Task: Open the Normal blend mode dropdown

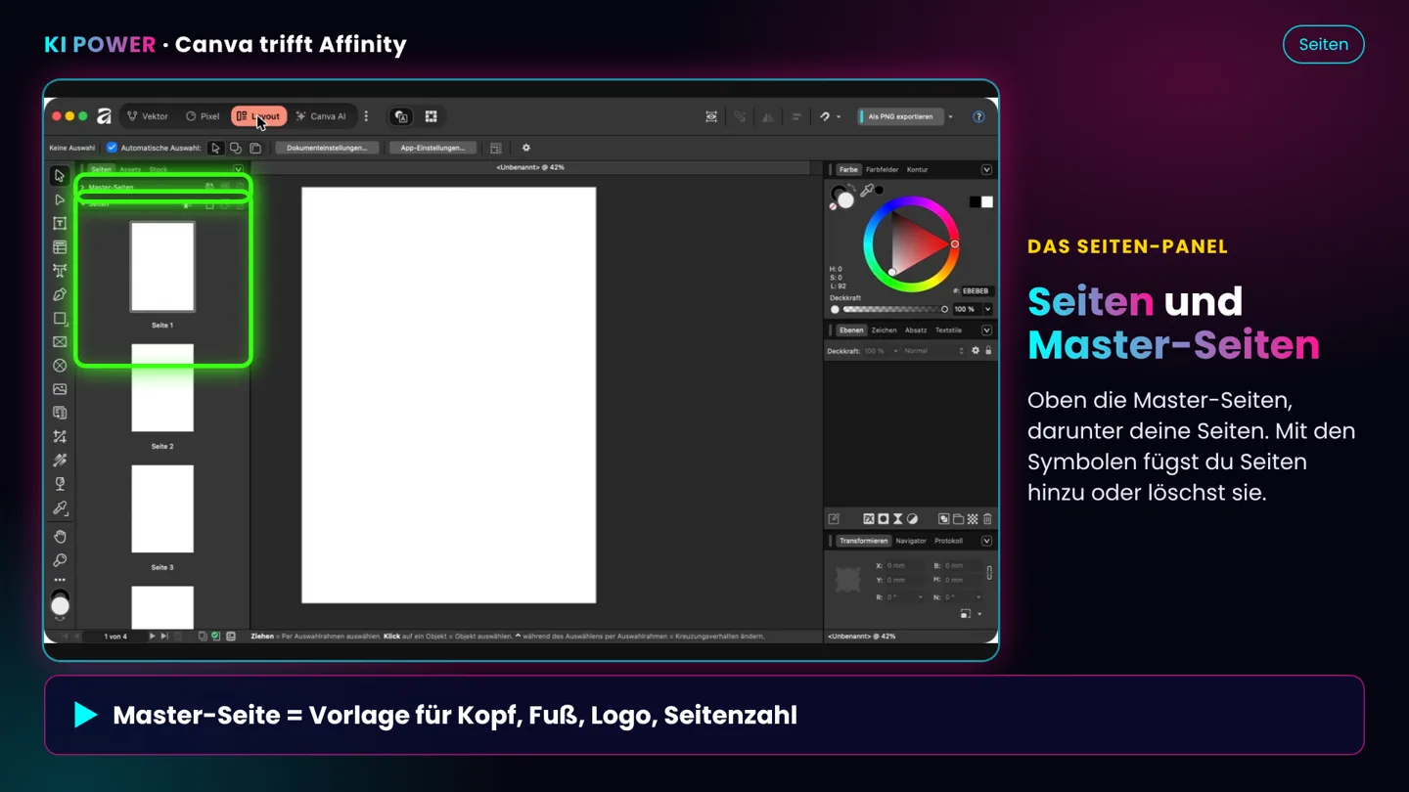Action: tap(933, 351)
